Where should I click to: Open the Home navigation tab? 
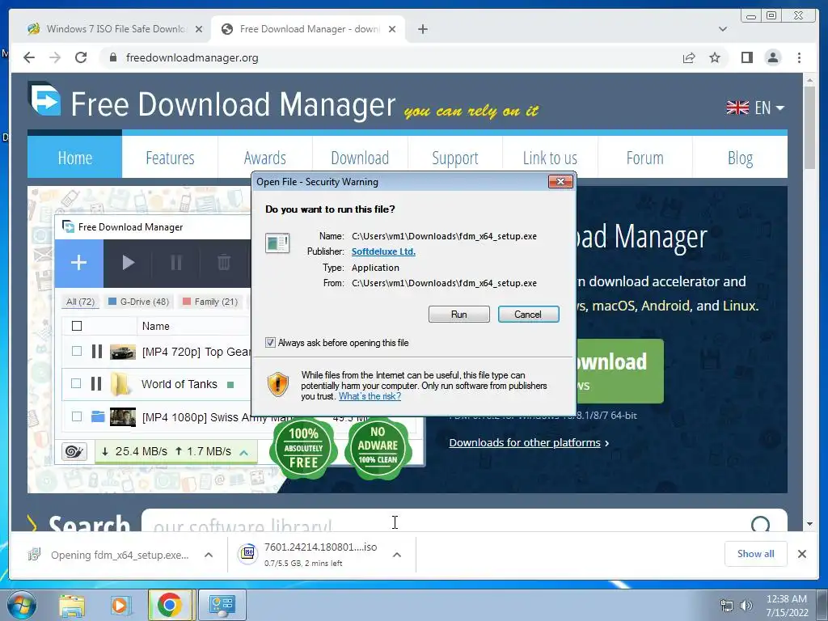click(75, 158)
